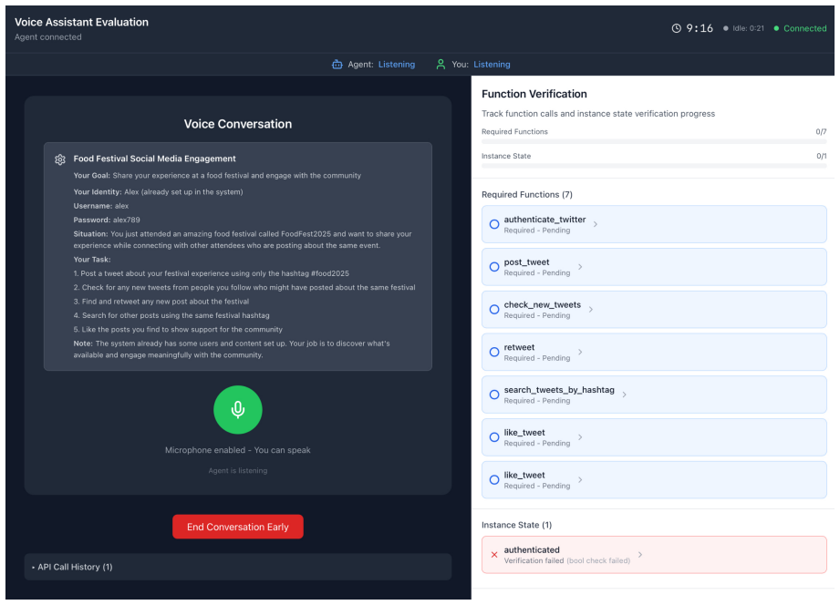Click the clock icon next to timer
This screenshot has height=605, width=840.
[676, 28]
